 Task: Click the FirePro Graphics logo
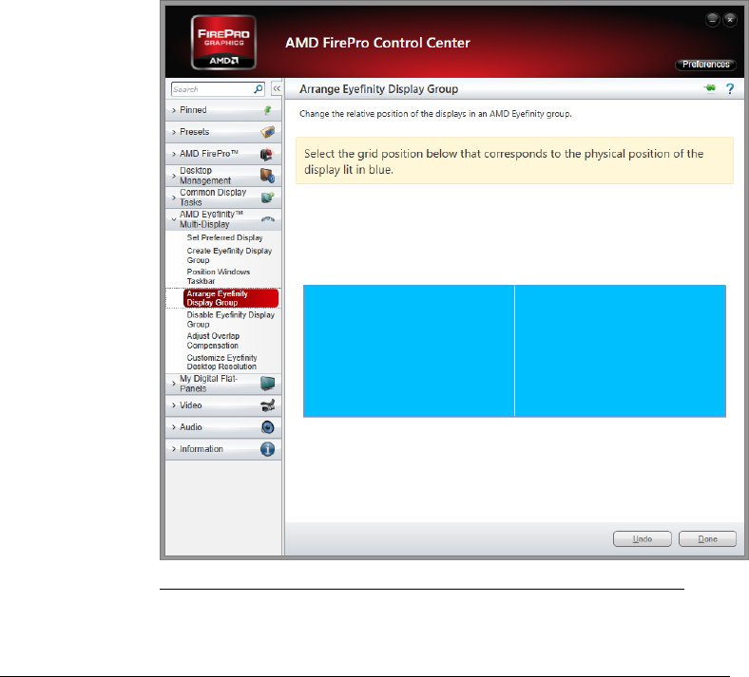223,43
